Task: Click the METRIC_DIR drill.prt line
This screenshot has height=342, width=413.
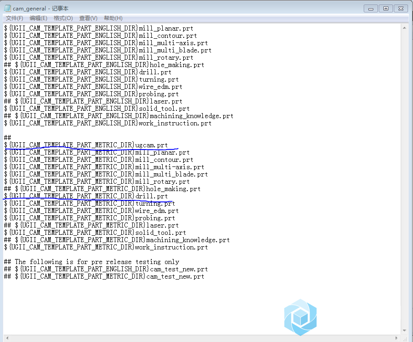Action: [x=86, y=196]
